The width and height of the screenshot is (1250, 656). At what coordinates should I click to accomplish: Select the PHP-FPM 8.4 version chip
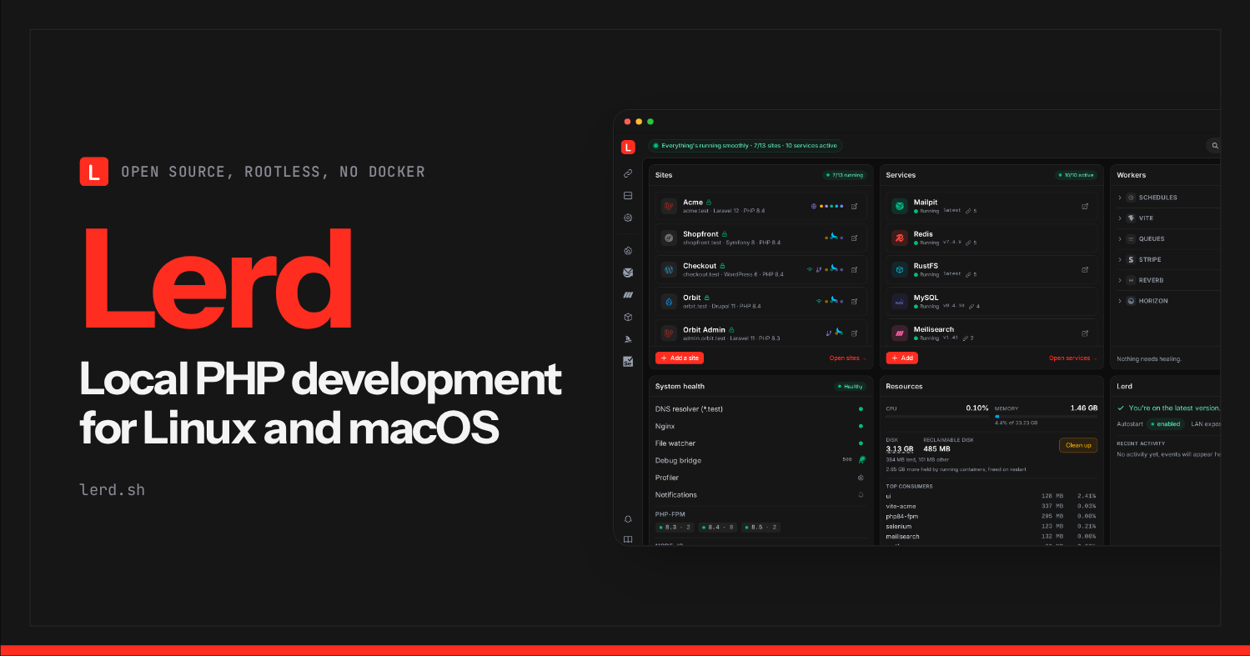(x=718, y=528)
